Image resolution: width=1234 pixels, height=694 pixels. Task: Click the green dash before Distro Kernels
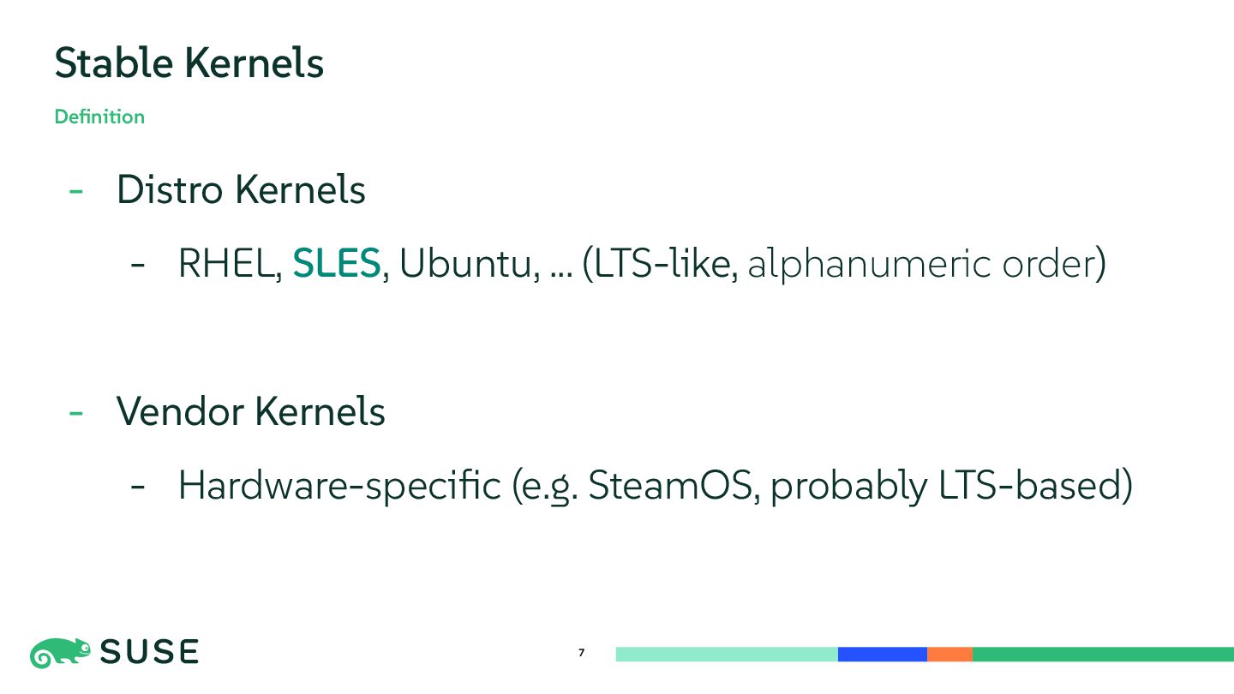coord(76,192)
